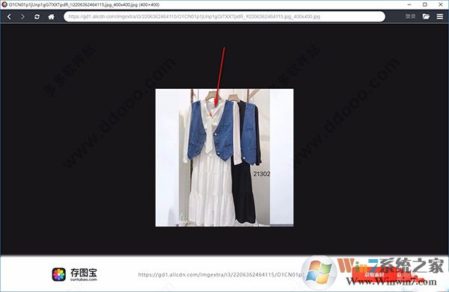Click the small red button beside 获取素材
The width and height of the screenshot is (449, 292).
click(x=399, y=275)
